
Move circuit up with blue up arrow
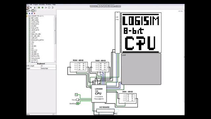pos(30,14)
